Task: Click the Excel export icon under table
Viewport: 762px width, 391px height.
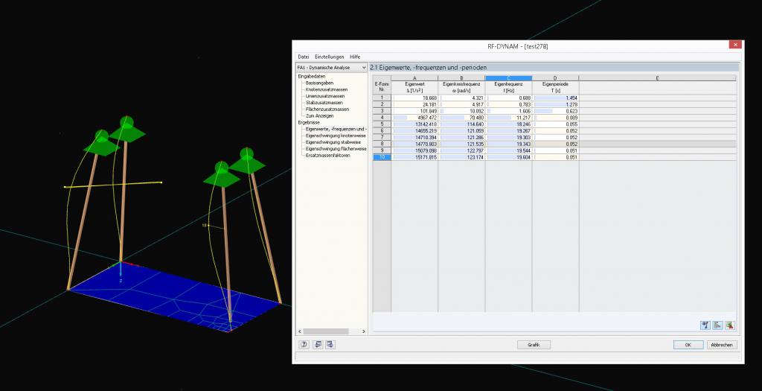Action: pos(729,325)
